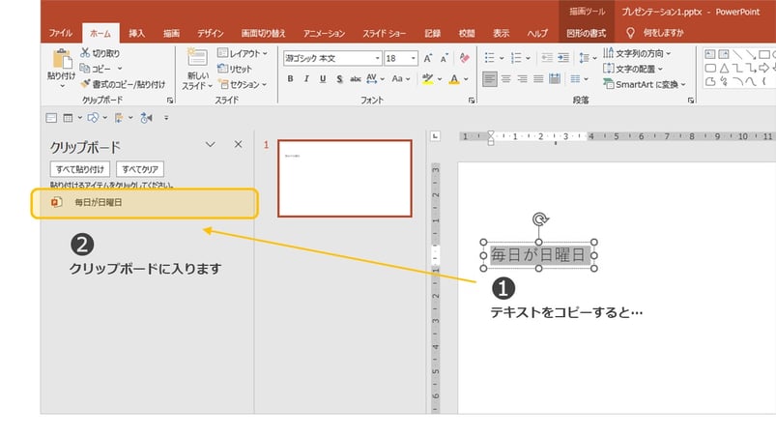This screenshot has width=776, height=436.
Task: Switch to the デザイン tab
Action: pyautogui.click(x=211, y=33)
